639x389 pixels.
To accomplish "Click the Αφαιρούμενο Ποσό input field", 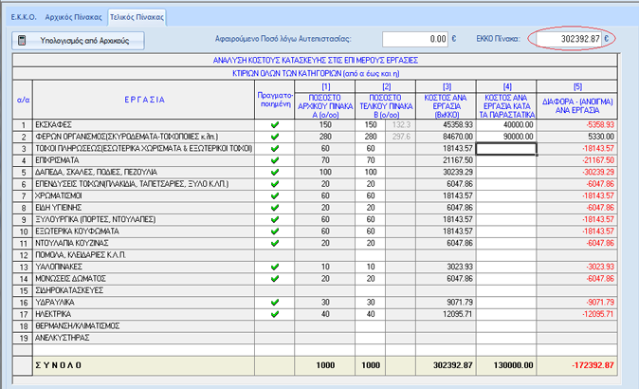I will (415, 39).
